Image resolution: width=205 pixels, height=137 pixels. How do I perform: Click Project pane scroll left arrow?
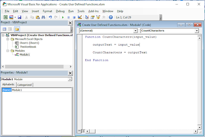click(3, 67)
